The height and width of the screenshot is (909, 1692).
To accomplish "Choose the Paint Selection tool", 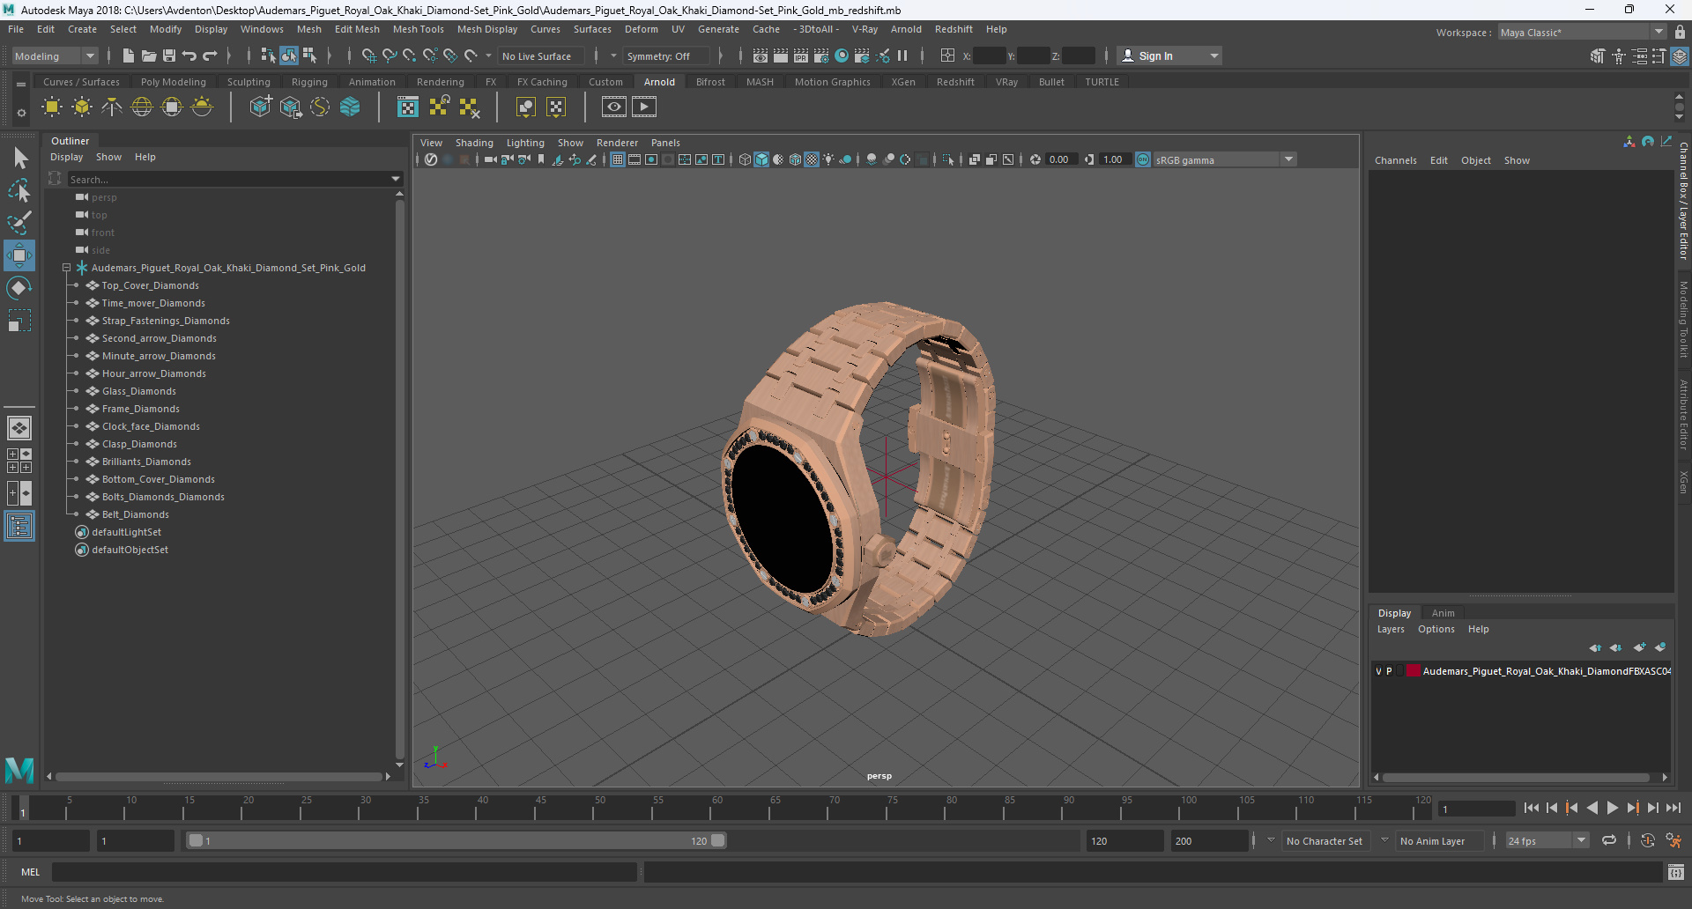I will (19, 223).
